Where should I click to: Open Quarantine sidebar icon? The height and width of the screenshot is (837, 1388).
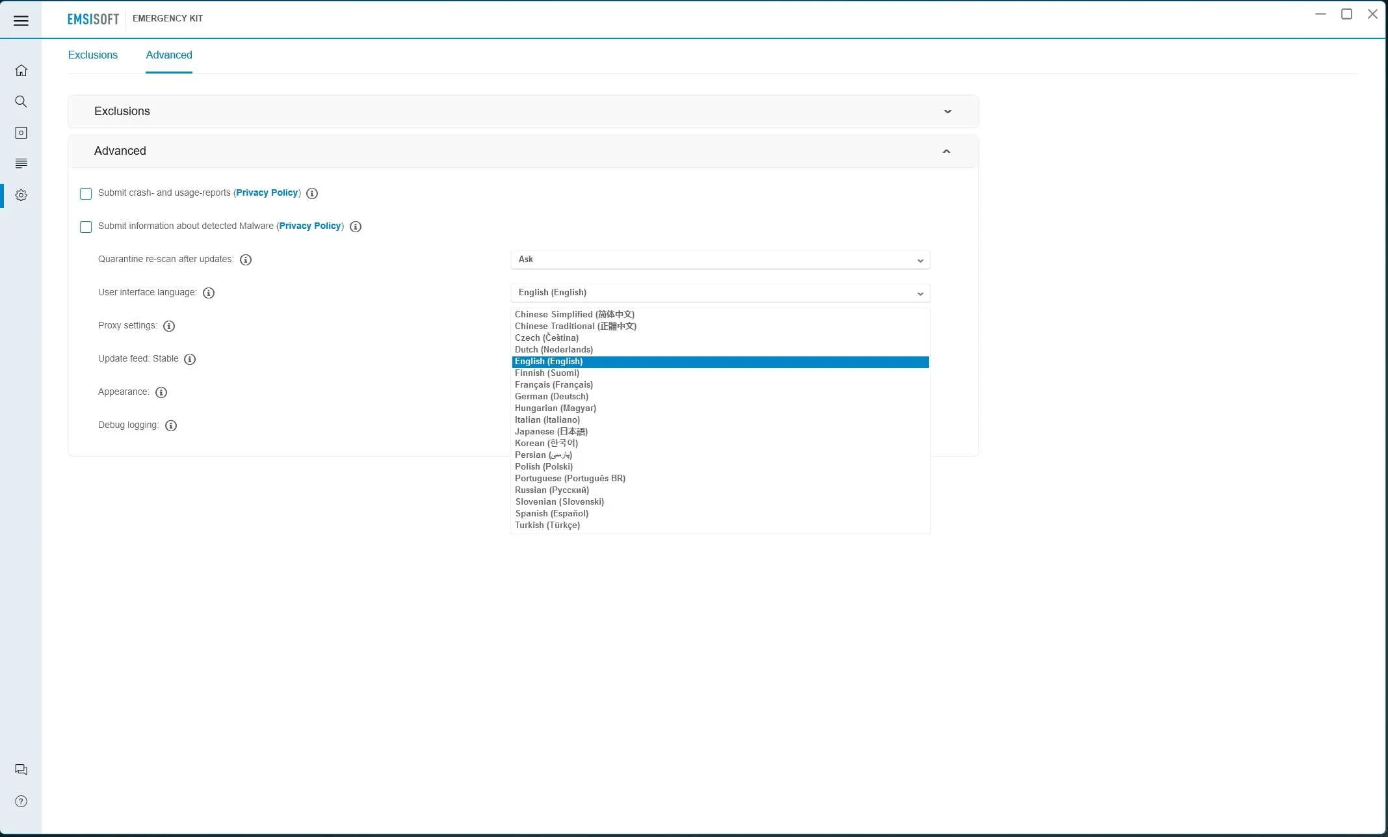21,133
